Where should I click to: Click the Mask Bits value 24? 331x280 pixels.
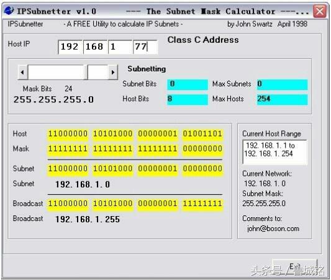(x=68, y=89)
